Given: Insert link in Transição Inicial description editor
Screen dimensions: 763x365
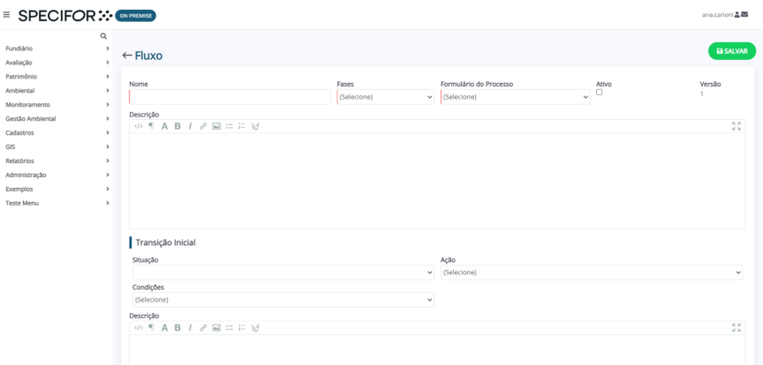Looking at the screenshot, I should (203, 328).
